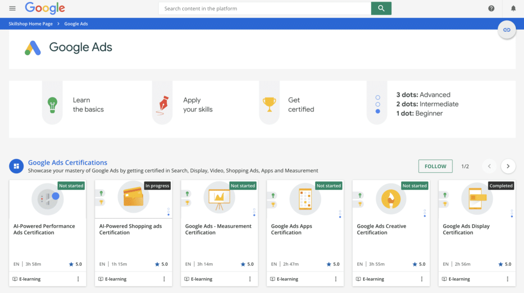
Task: Click the Get certified label
Action: [301, 105]
